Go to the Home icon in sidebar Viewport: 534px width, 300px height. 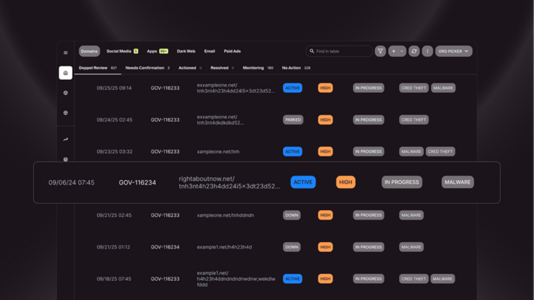[x=65, y=73]
